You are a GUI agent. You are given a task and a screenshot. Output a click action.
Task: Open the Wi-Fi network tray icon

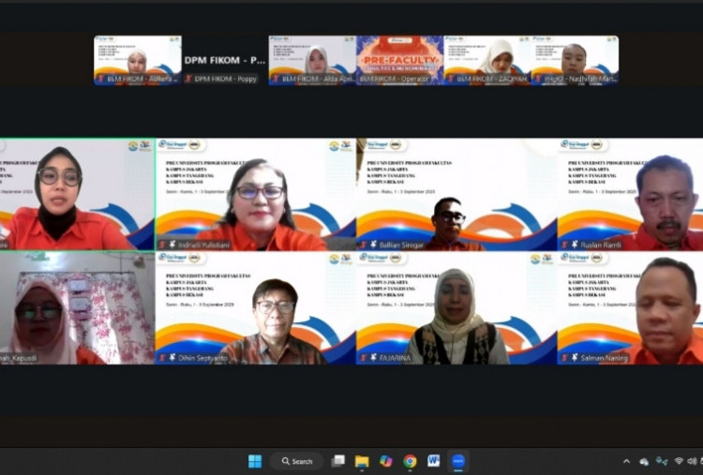(679, 461)
